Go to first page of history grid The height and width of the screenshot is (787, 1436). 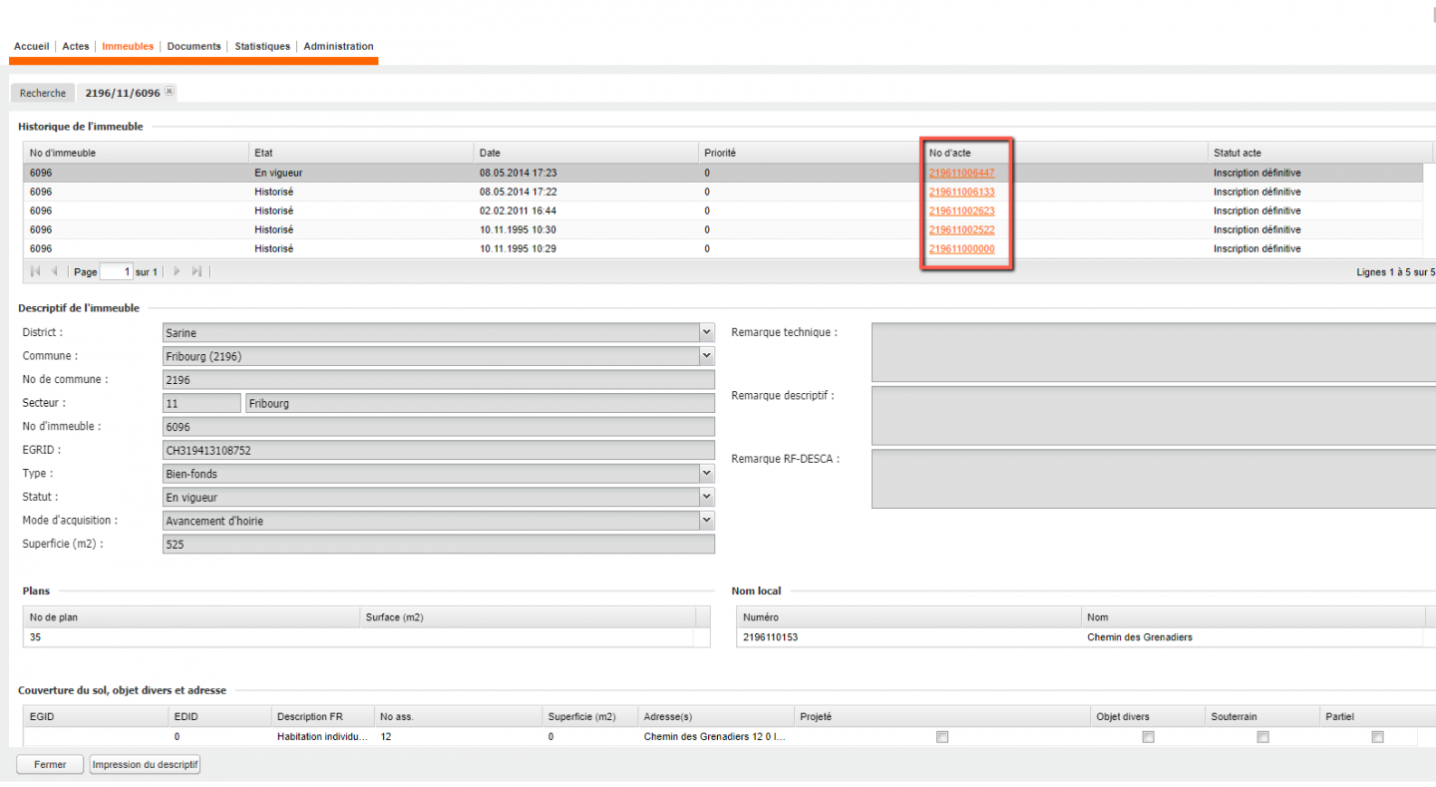(36, 271)
